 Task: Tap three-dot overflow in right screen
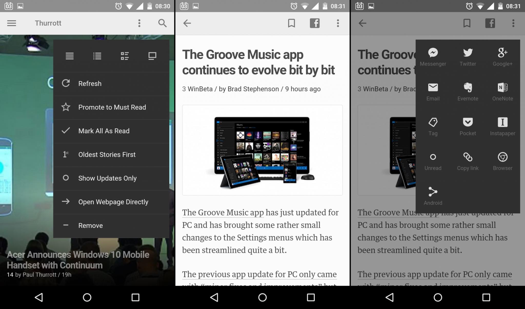(x=513, y=23)
